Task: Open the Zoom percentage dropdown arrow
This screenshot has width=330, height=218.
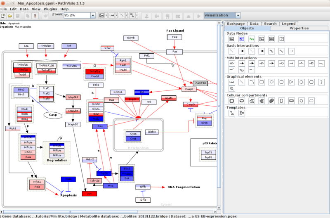Action: [93, 15]
